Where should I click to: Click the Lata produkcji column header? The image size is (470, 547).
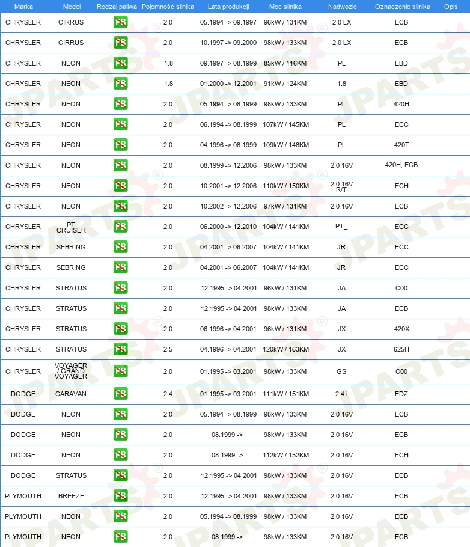[228, 7]
